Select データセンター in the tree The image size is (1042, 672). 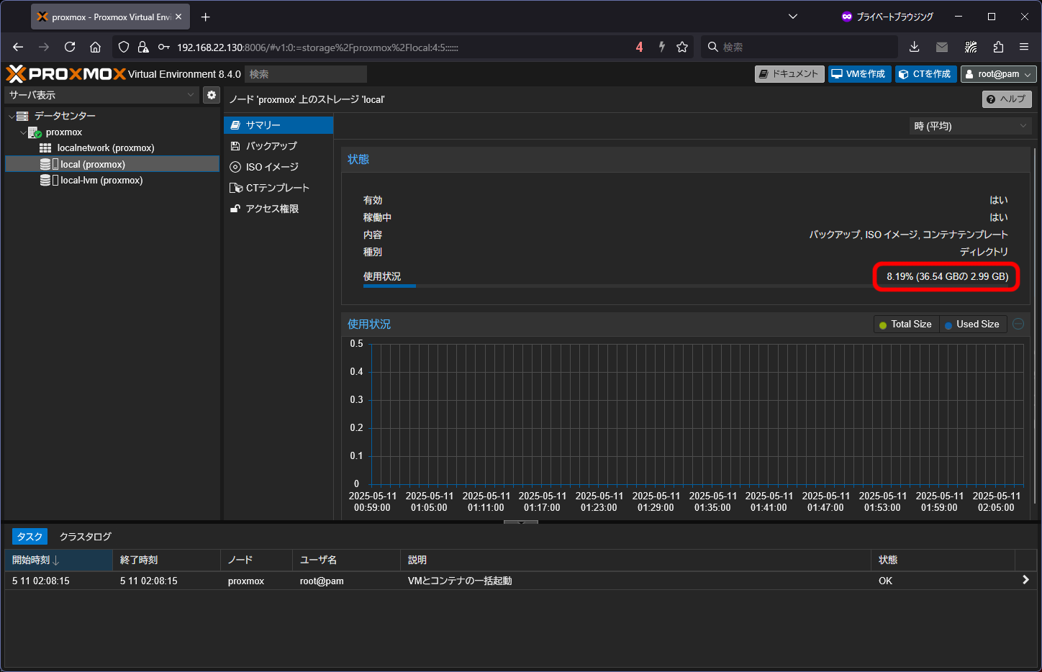[65, 116]
